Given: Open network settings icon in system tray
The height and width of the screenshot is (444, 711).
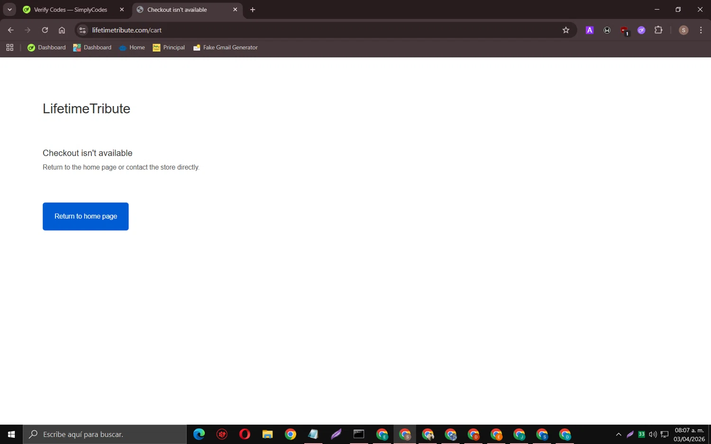Looking at the screenshot, I should [x=665, y=434].
